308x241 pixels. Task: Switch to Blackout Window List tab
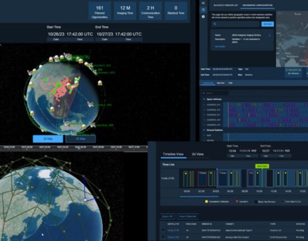[x=225, y=5]
